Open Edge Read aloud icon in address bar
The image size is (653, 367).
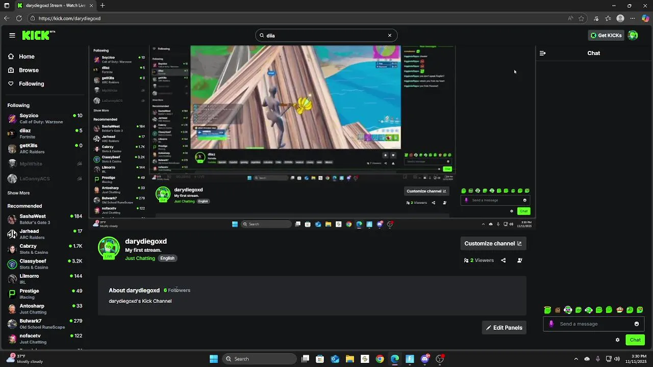(570, 18)
